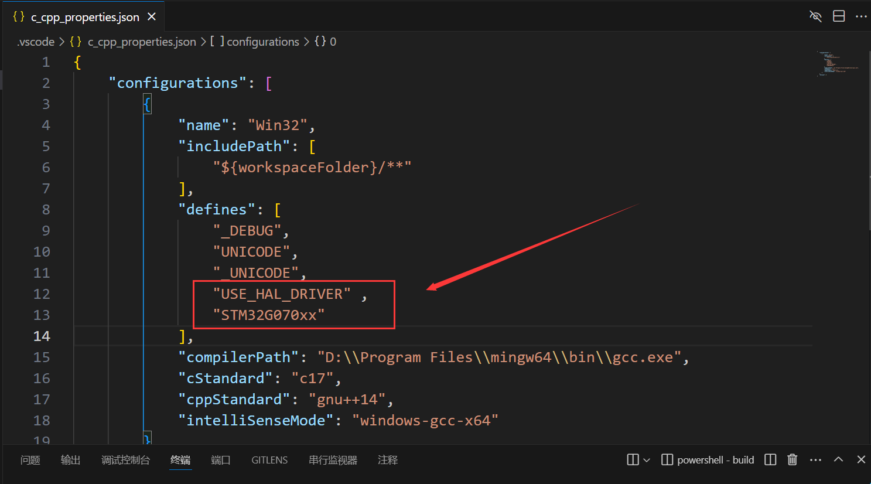The height and width of the screenshot is (484, 871).
Task: Toggle the crossed-eye visibility icon in editor toolbar
Action: [815, 16]
